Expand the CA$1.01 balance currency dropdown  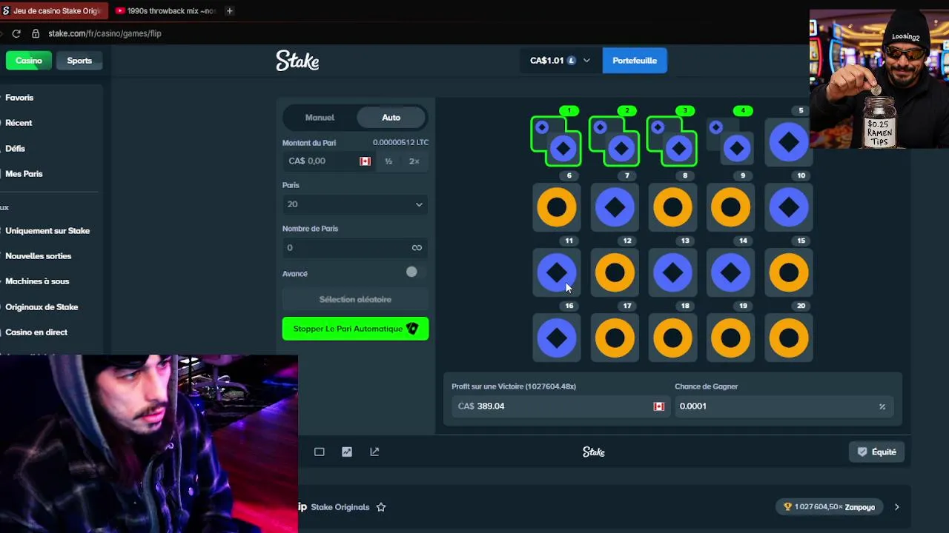(560, 61)
